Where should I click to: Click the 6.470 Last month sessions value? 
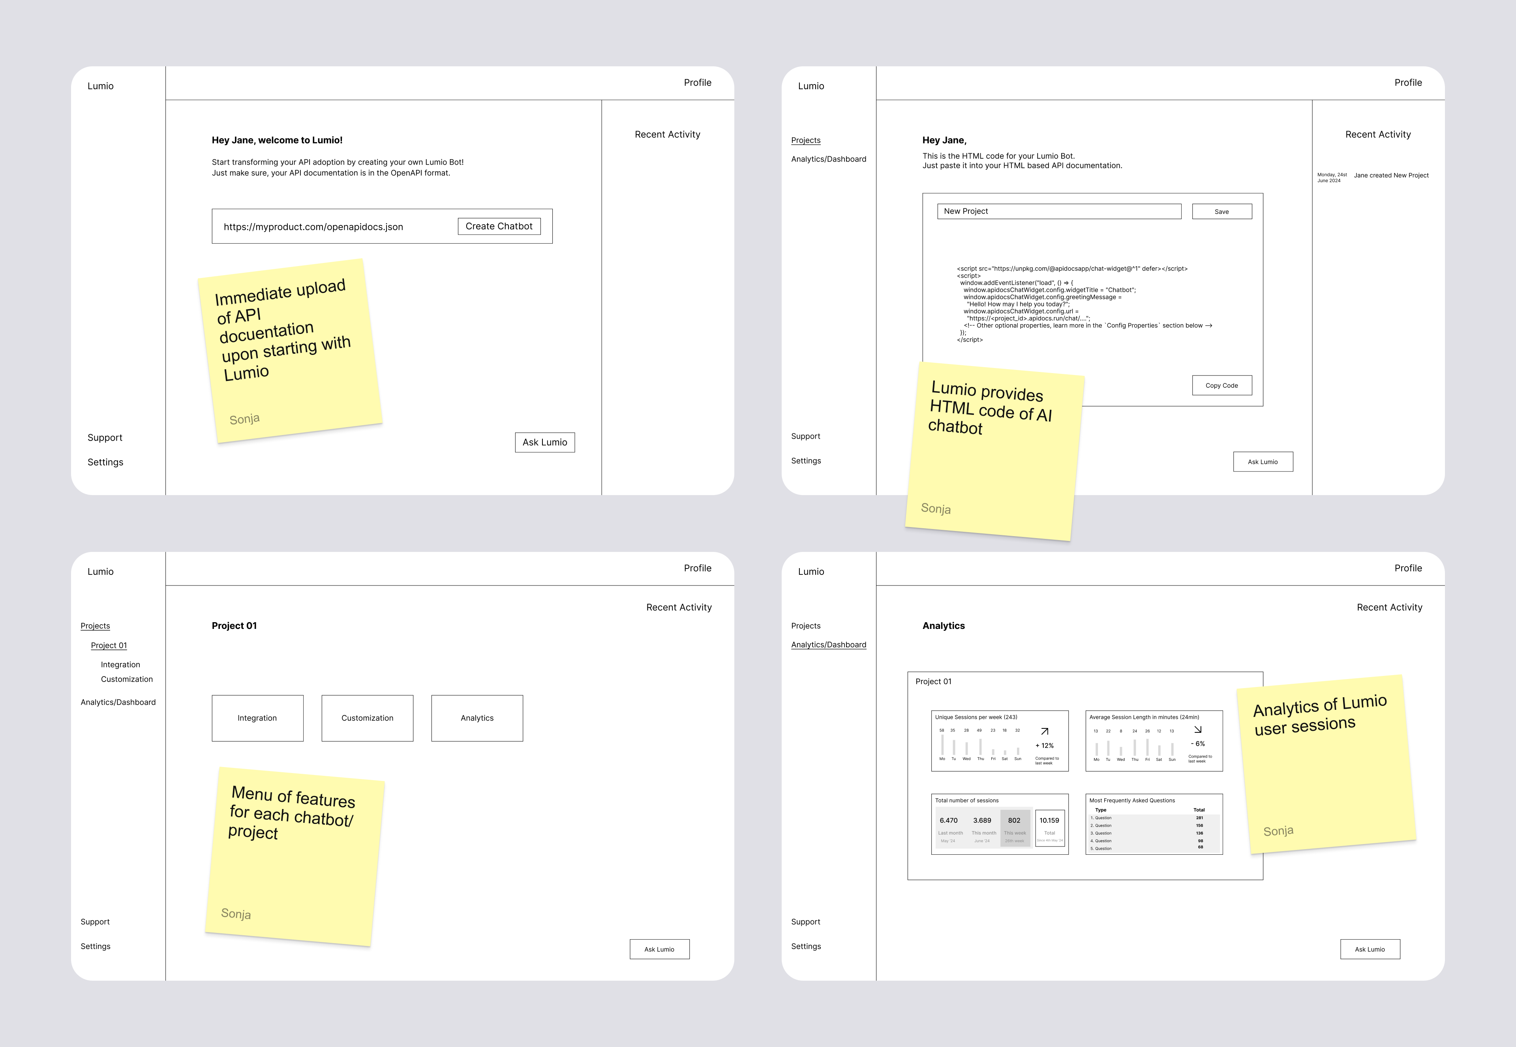[x=949, y=820]
